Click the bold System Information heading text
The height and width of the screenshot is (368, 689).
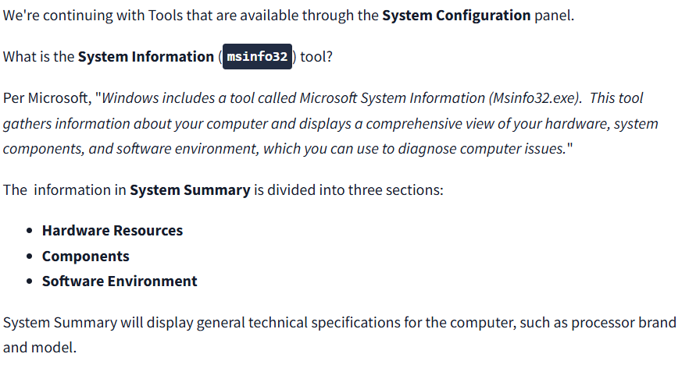(x=146, y=57)
